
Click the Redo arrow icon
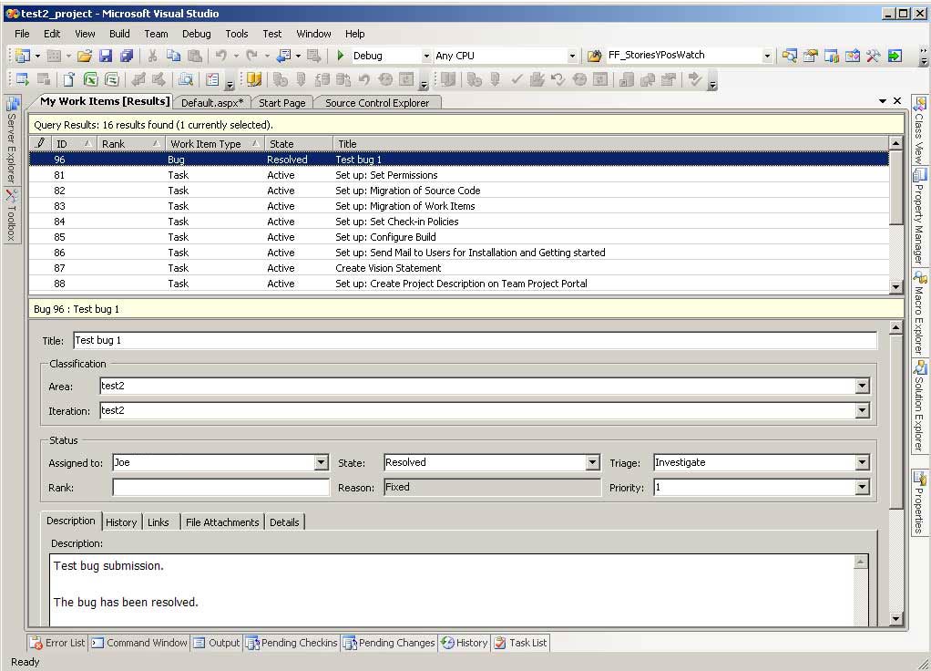tap(251, 56)
